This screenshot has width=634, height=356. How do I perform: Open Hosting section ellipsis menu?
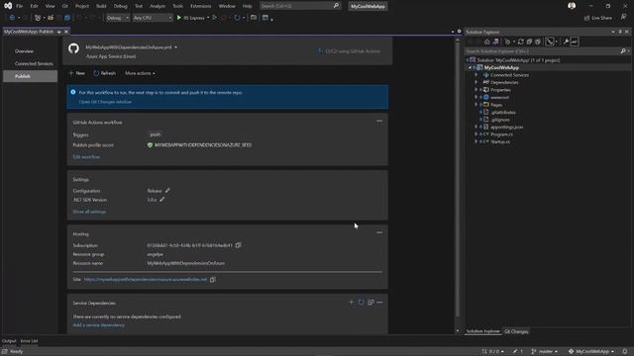pos(379,232)
